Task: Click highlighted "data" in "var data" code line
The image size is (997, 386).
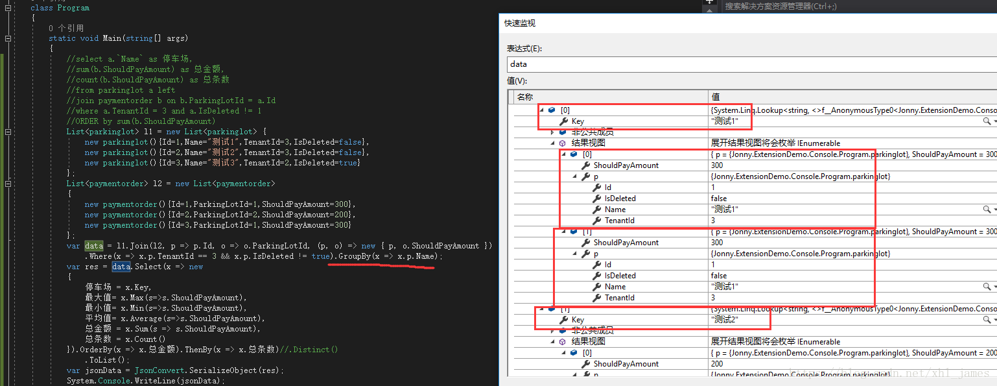Action: 93,246
